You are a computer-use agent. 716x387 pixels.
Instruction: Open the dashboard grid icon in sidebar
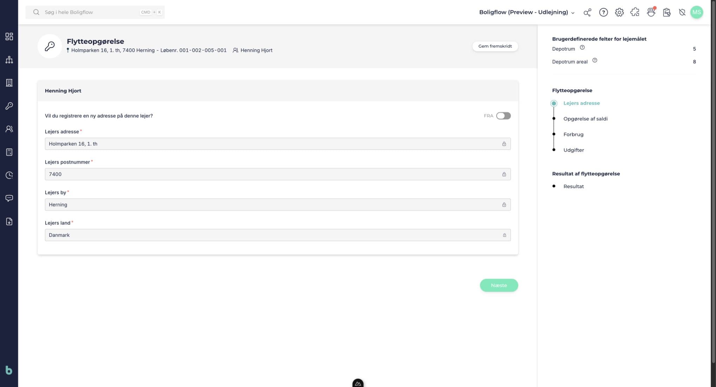click(x=9, y=36)
